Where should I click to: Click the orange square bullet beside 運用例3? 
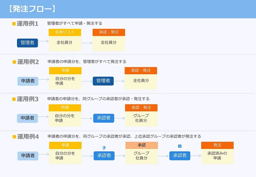[14, 99]
